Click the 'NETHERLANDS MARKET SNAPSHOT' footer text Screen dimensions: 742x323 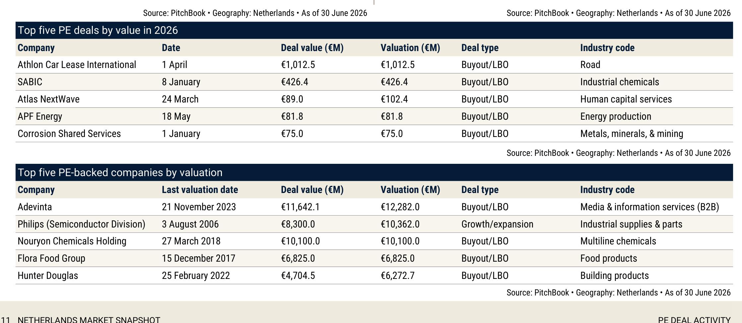pyautogui.click(x=89, y=320)
